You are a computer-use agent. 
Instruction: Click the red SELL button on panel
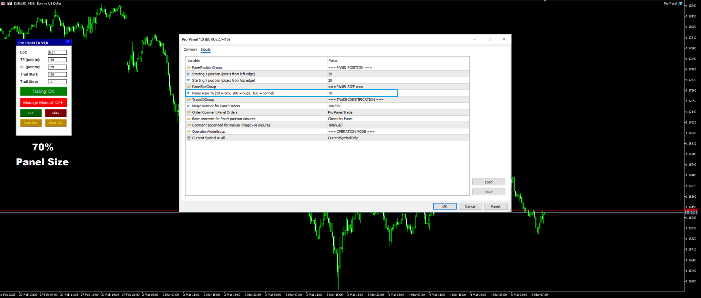tap(56, 113)
